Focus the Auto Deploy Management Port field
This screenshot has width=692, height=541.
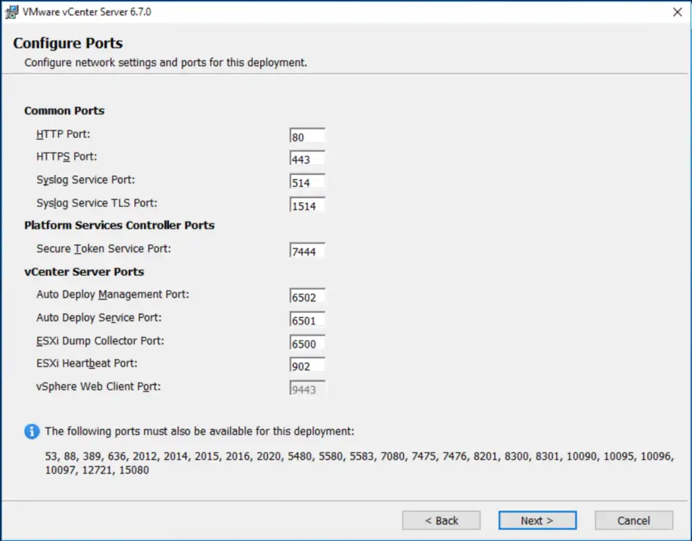point(307,297)
